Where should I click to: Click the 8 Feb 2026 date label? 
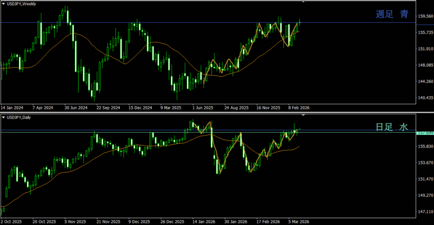click(x=299, y=108)
